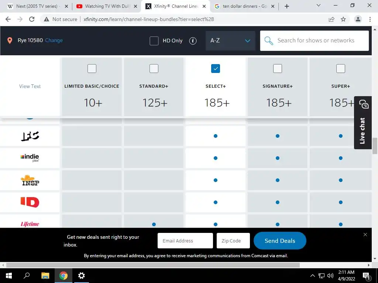Open the taskbar clock and date
Viewport: 378px width, 283px height.
(346, 276)
